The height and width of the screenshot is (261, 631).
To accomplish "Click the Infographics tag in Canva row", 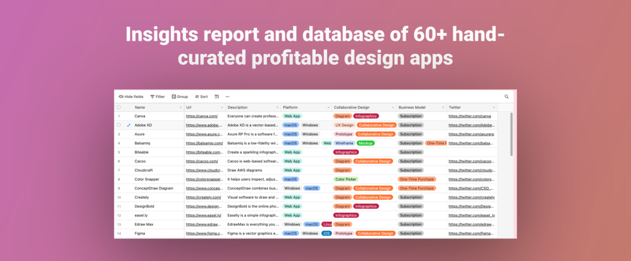I will click(x=366, y=116).
